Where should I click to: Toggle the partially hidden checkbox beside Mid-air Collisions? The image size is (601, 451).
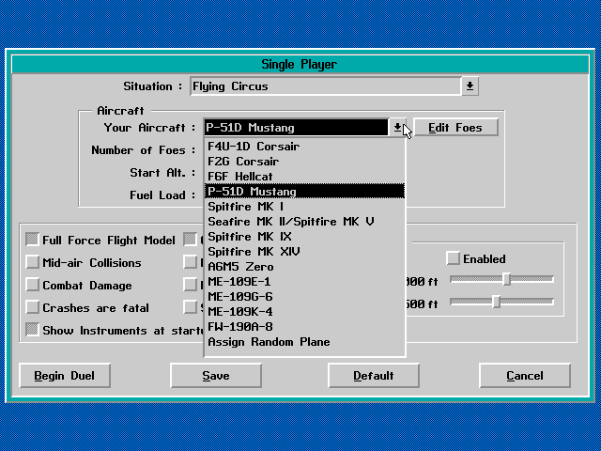point(190,262)
